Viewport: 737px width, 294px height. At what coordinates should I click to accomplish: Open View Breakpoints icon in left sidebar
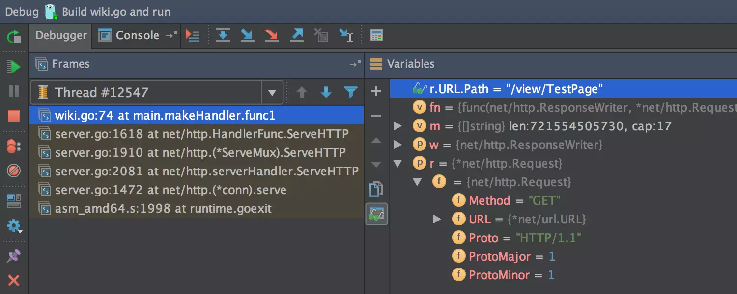(14, 146)
